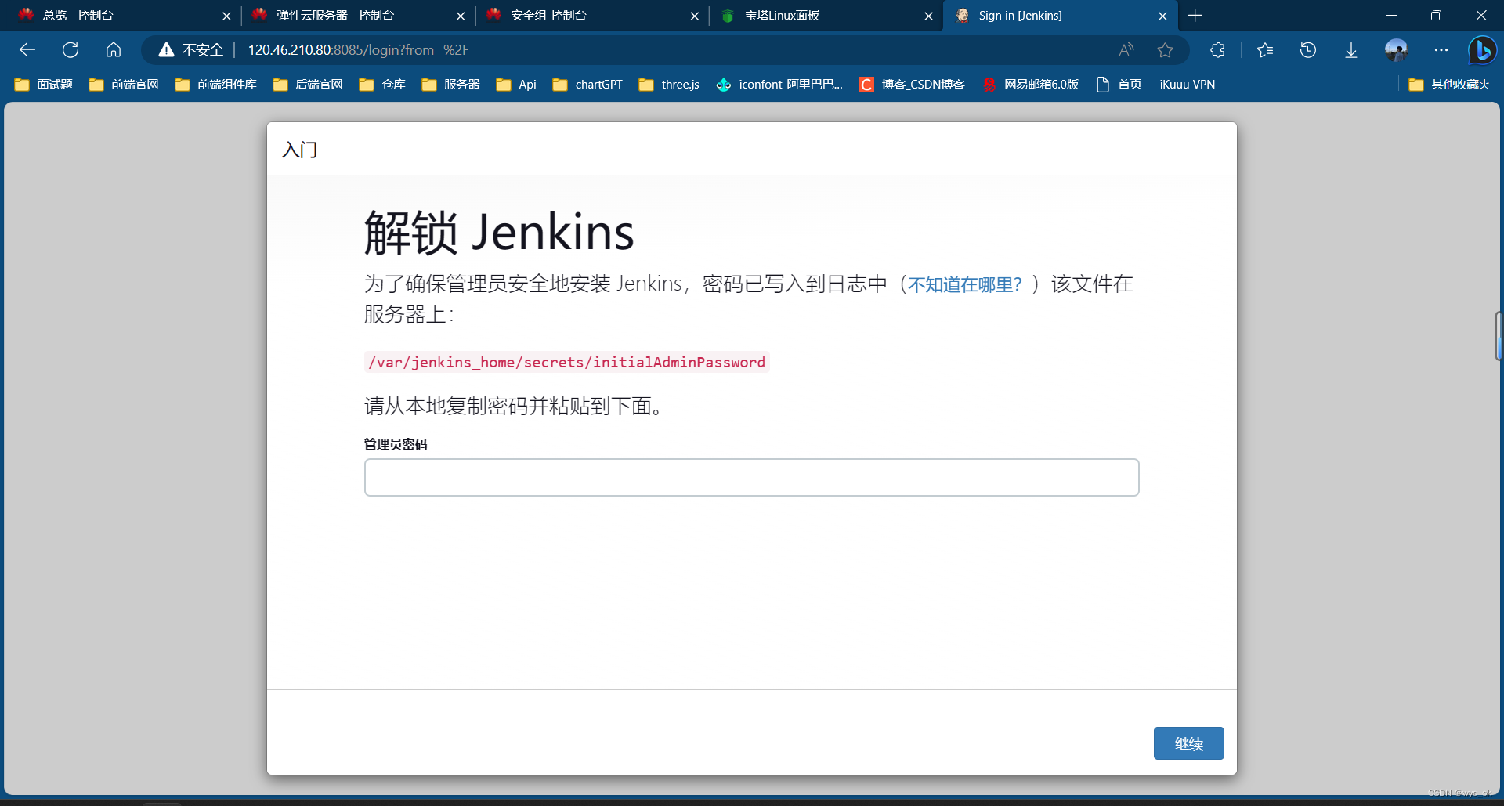Click the page vertical scrollbar thumb
This screenshot has width=1504, height=806.
coord(1499,336)
